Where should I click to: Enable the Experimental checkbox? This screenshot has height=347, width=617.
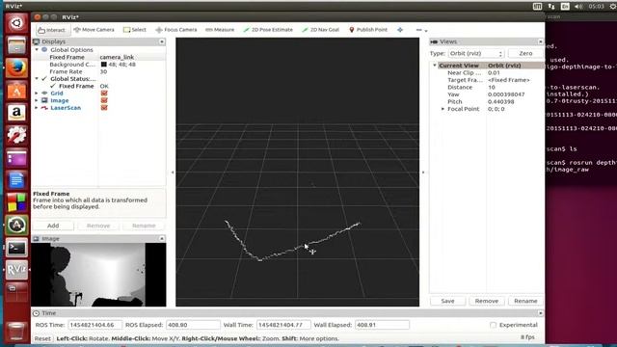tap(493, 325)
